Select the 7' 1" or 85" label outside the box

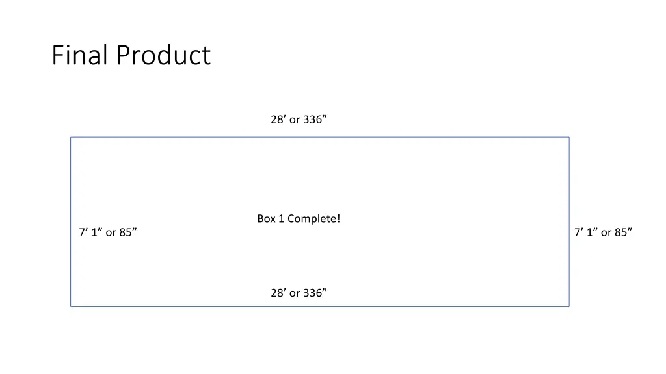click(x=603, y=232)
